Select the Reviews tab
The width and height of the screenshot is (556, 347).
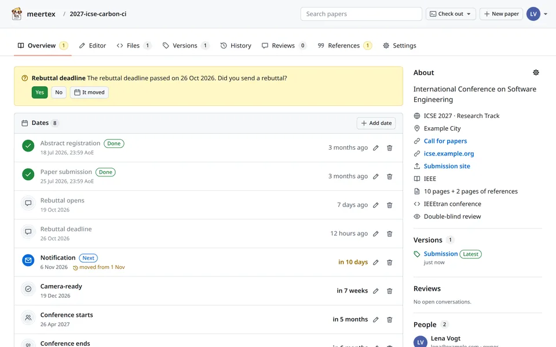click(284, 46)
